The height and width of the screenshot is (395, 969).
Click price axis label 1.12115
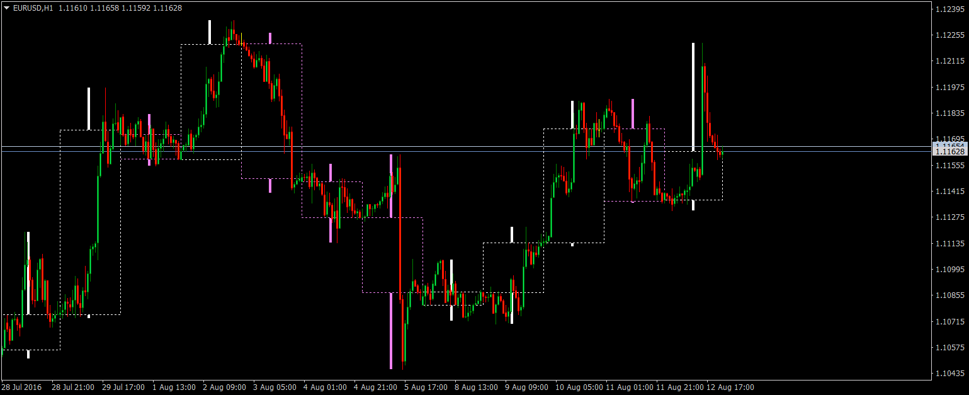[x=951, y=61]
